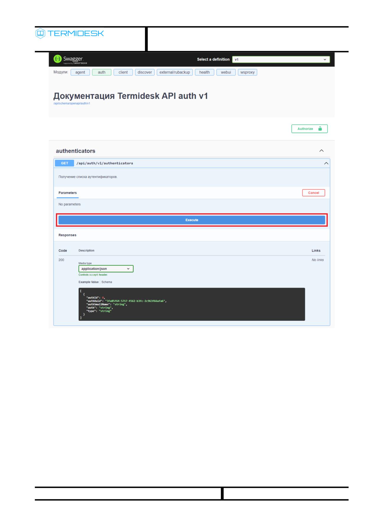Screen dimensions: 366x518
Task: Click the Controls Accept header note
Action: 93,275
